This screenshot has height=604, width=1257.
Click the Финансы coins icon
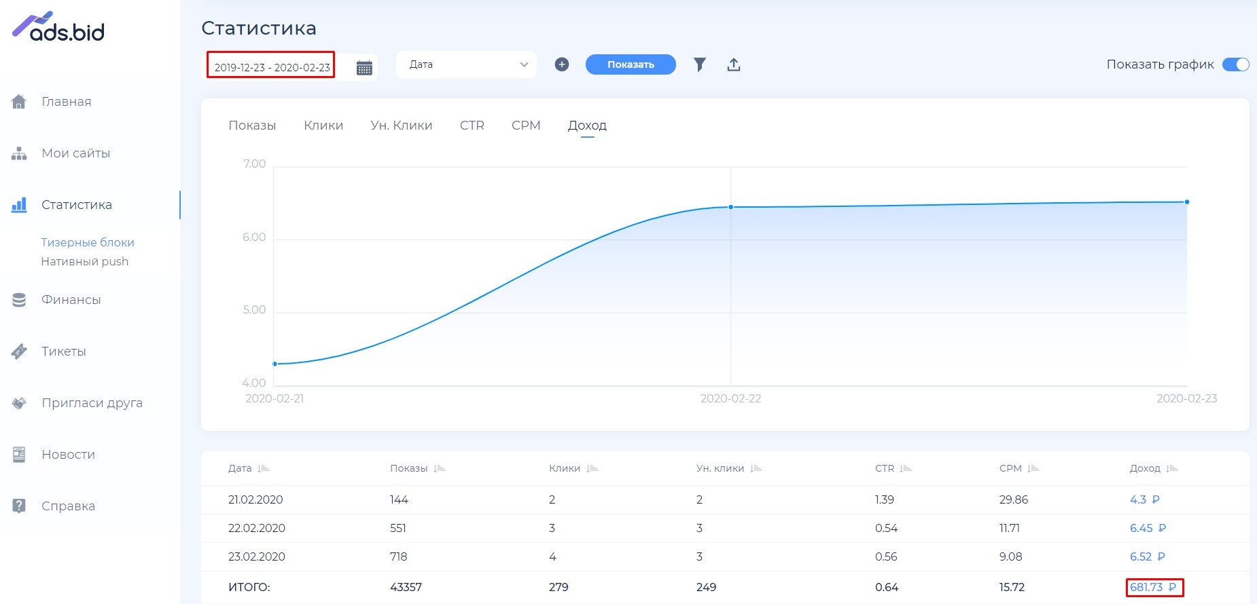(19, 300)
